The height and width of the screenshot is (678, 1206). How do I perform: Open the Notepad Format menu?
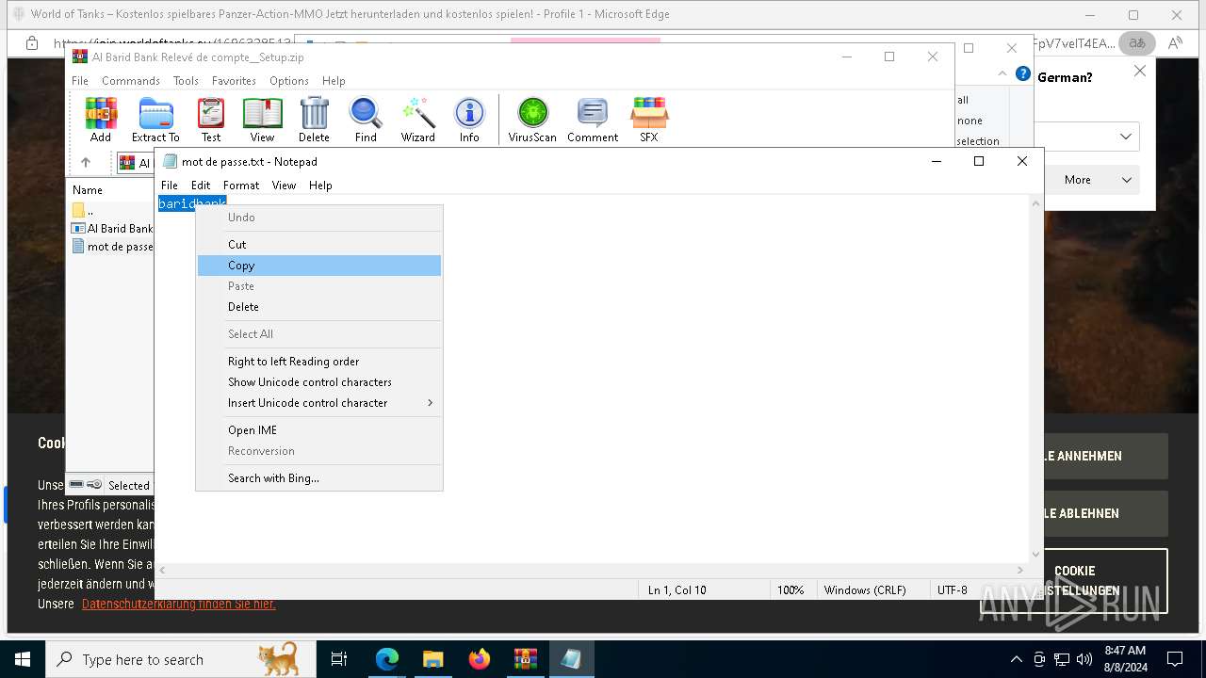[241, 186]
